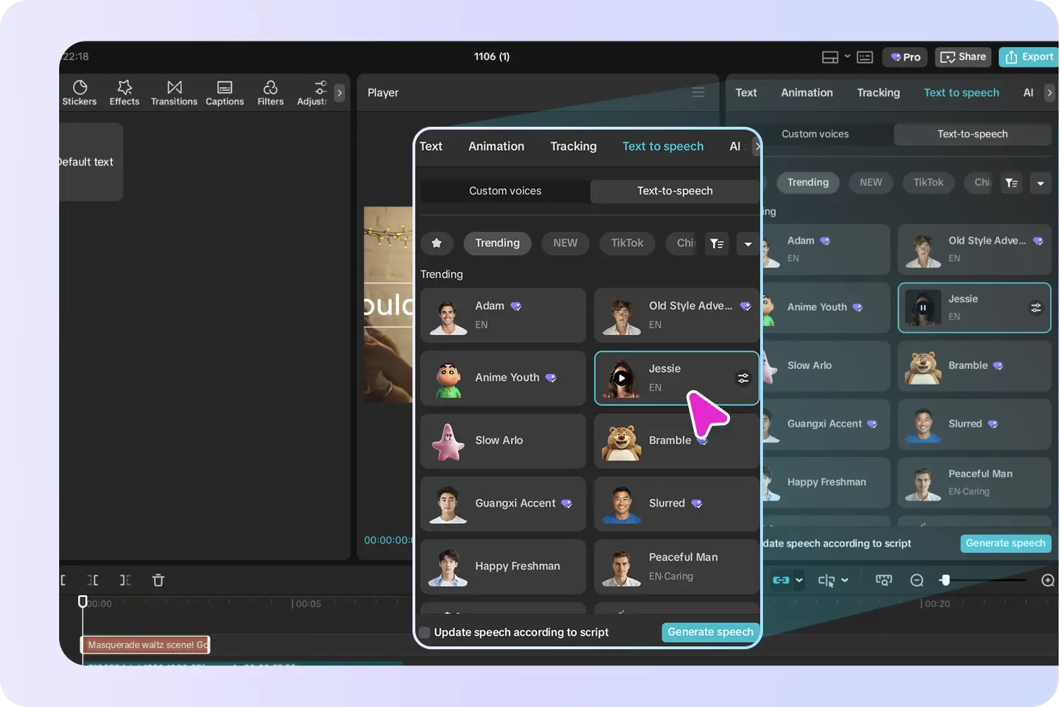This screenshot has height=707, width=1060.
Task: Switch to the Custom voices tab
Action: pos(505,190)
